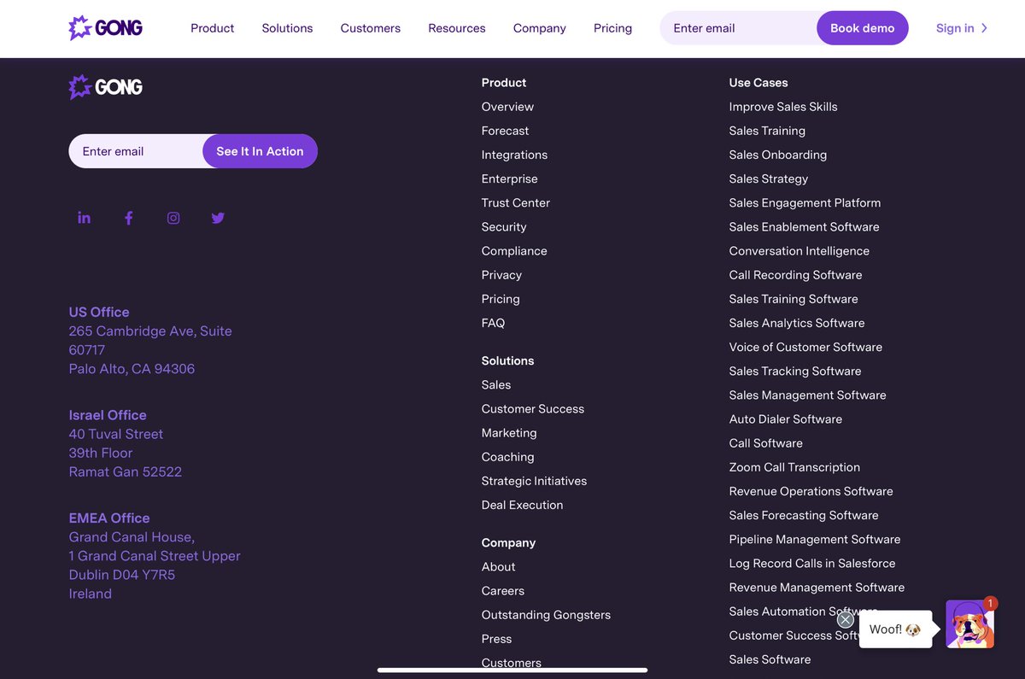Image resolution: width=1025 pixels, height=679 pixels.
Task: Open the Outstanding Gongsters link
Action: pos(546,615)
